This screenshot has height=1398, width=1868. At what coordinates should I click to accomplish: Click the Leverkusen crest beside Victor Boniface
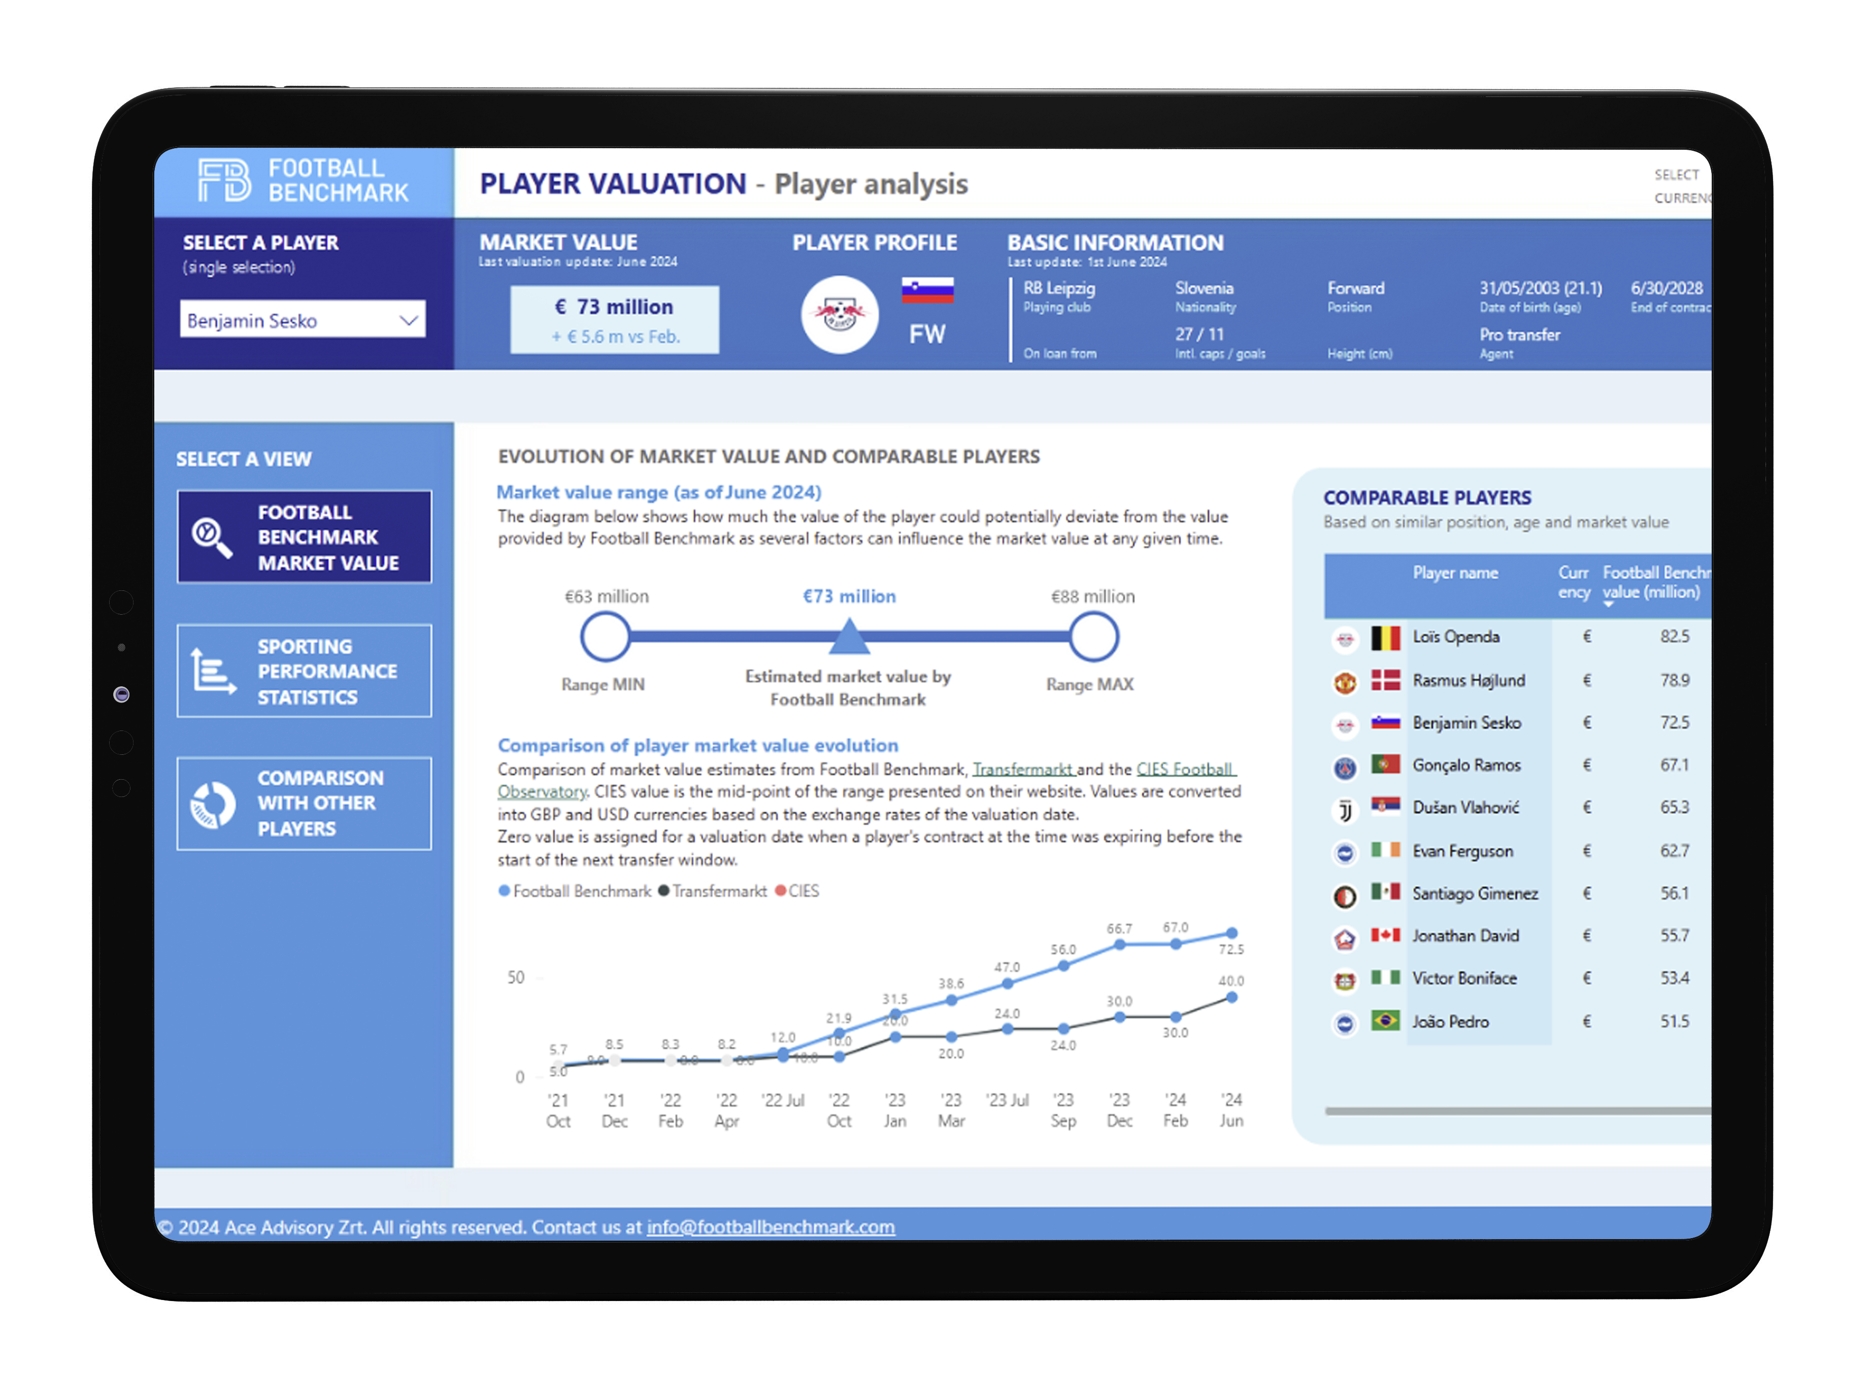pos(1345,981)
